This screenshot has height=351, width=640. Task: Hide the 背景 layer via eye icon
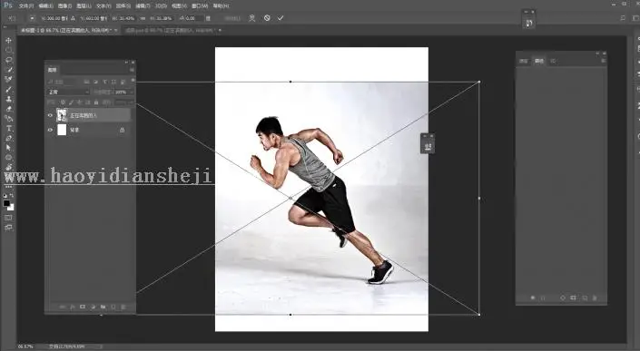[50, 130]
